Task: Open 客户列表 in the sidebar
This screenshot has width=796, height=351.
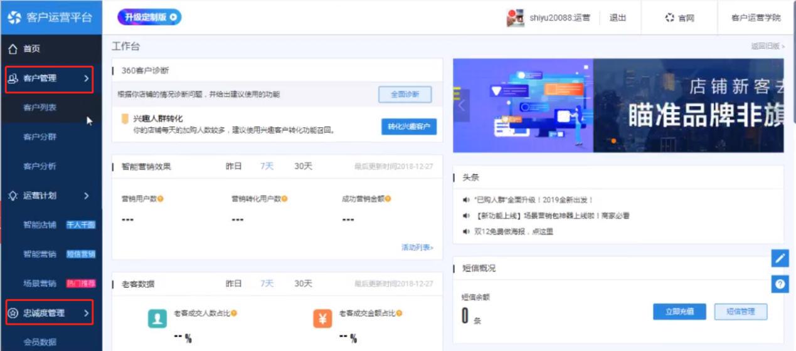Action: pyautogui.click(x=40, y=108)
